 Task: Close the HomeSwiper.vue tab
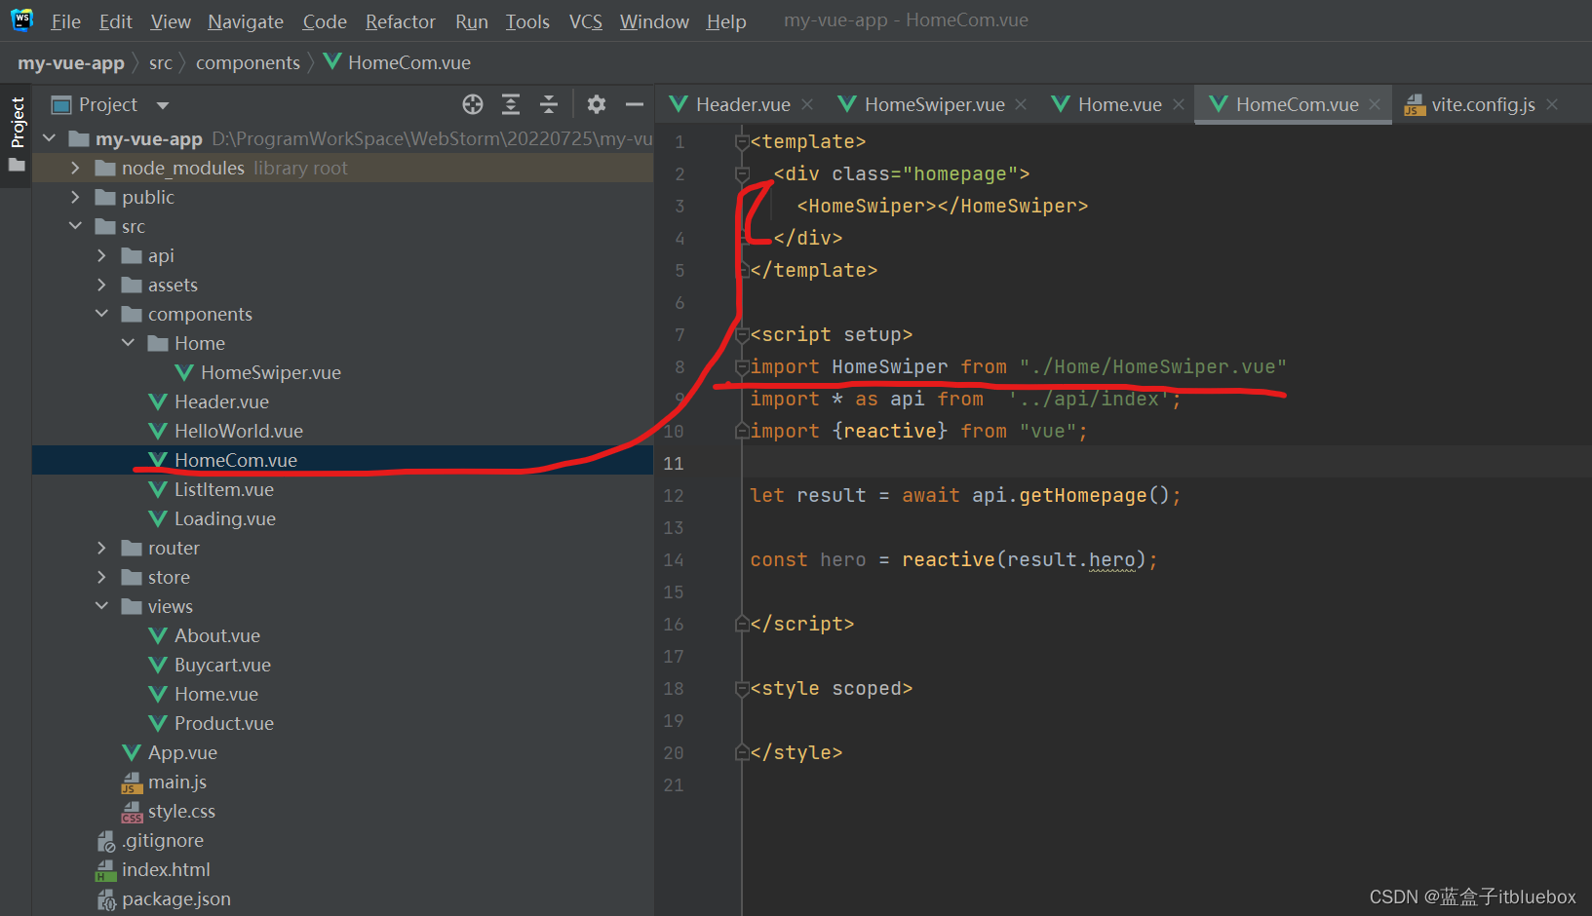coord(1021,104)
